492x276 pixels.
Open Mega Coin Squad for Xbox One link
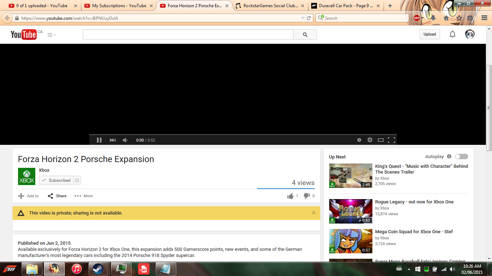coord(414,232)
